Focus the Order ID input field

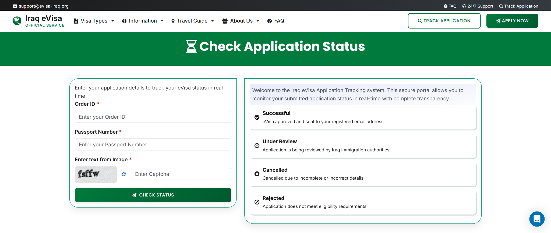click(x=153, y=117)
